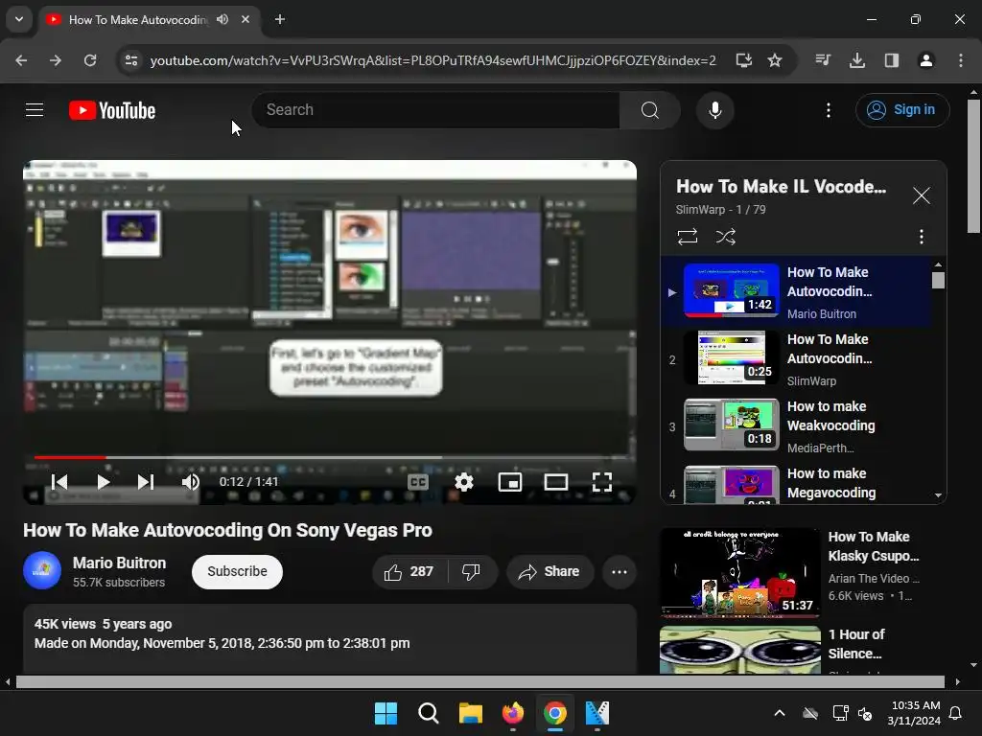Image resolution: width=982 pixels, height=736 pixels.
Task: Mute the tab via its audio speaker icon
Action: tap(222, 19)
